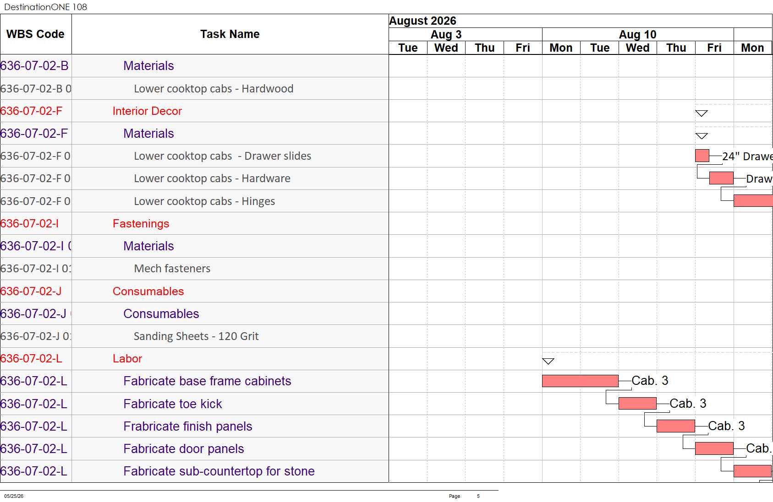Click the Gantt bar for finish panels
This screenshot has height=502, width=773.
click(x=676, y=426)
